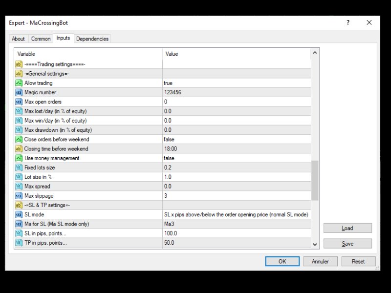
Task: Click the string icon beside Trading settings header
Action: [x=19, y=64]
